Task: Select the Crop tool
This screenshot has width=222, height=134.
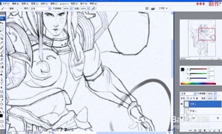Action: click(x=2, y=39)
